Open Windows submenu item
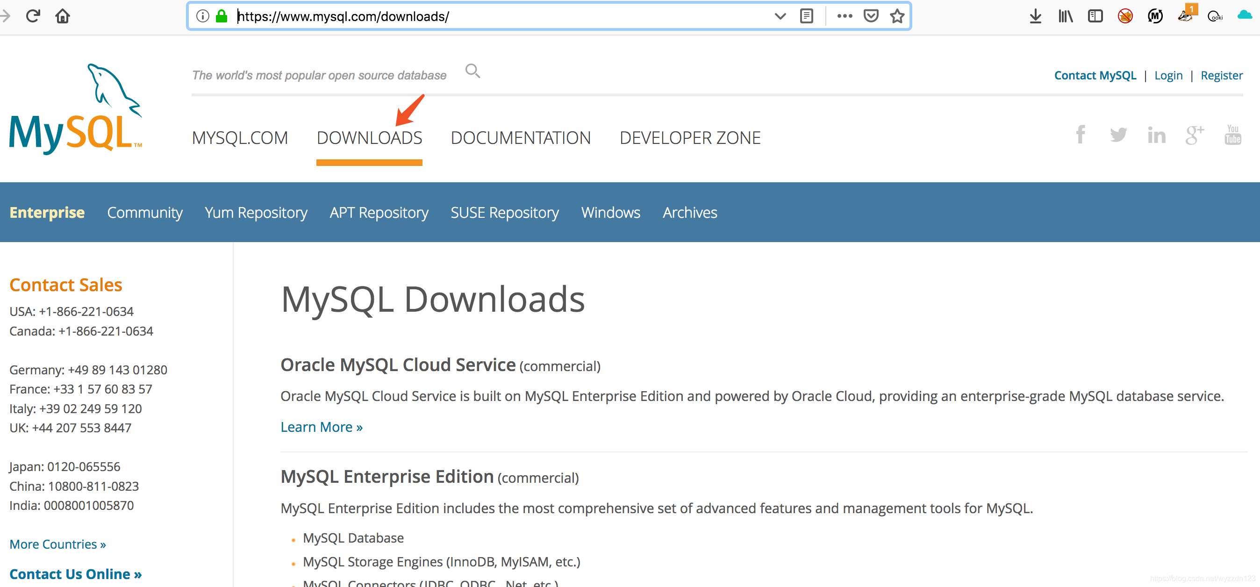 click(x=610, y=213)
